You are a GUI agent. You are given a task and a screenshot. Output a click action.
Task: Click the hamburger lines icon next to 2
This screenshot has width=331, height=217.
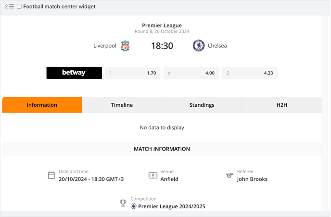(12, 7)
